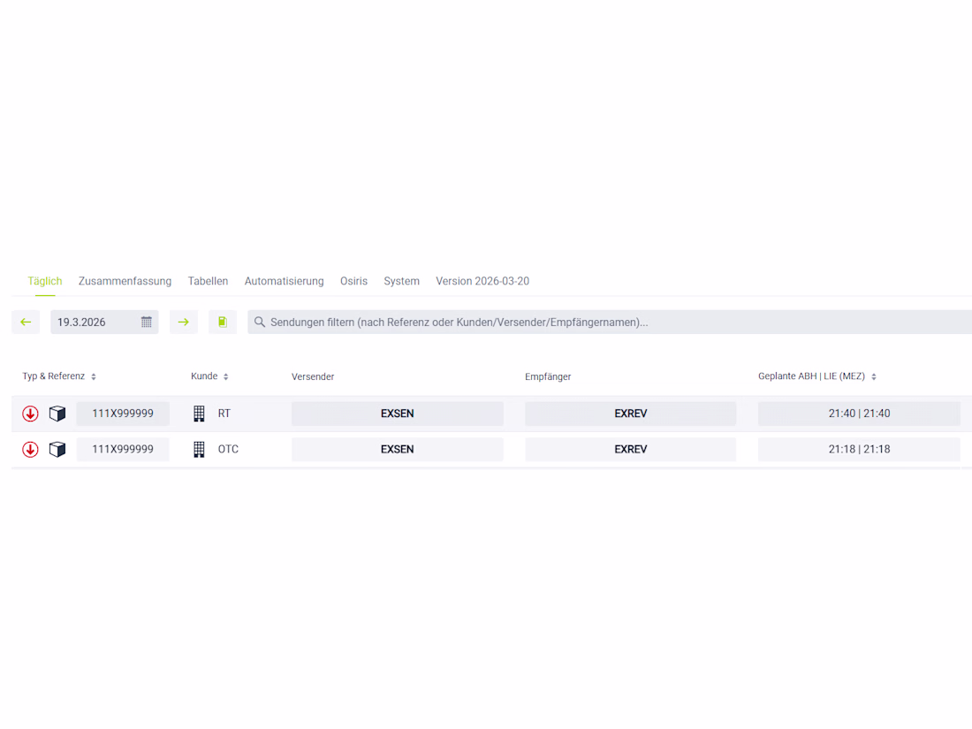Open the Täglich tab
This screenshot has width=972, height=729.
(45, 281)
